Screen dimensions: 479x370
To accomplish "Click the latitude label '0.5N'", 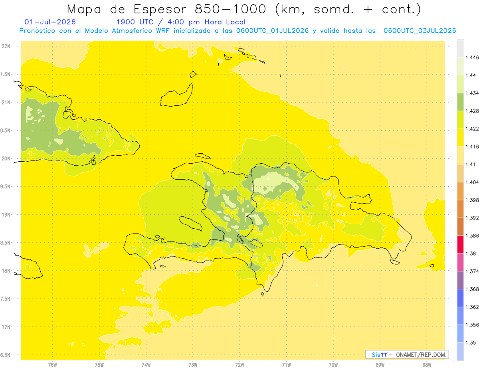I will 6,131.
